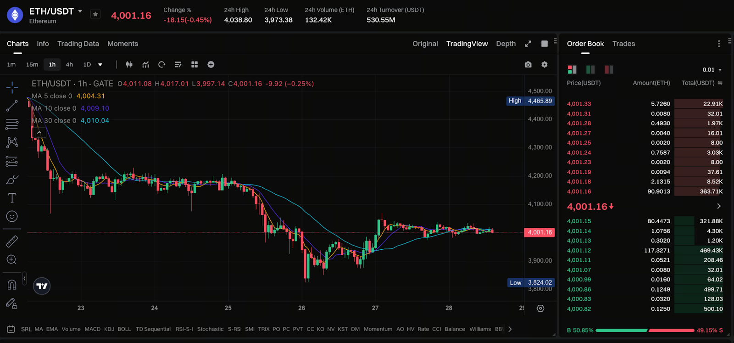
Task: Open the Info tab
Action: [43, 44]
